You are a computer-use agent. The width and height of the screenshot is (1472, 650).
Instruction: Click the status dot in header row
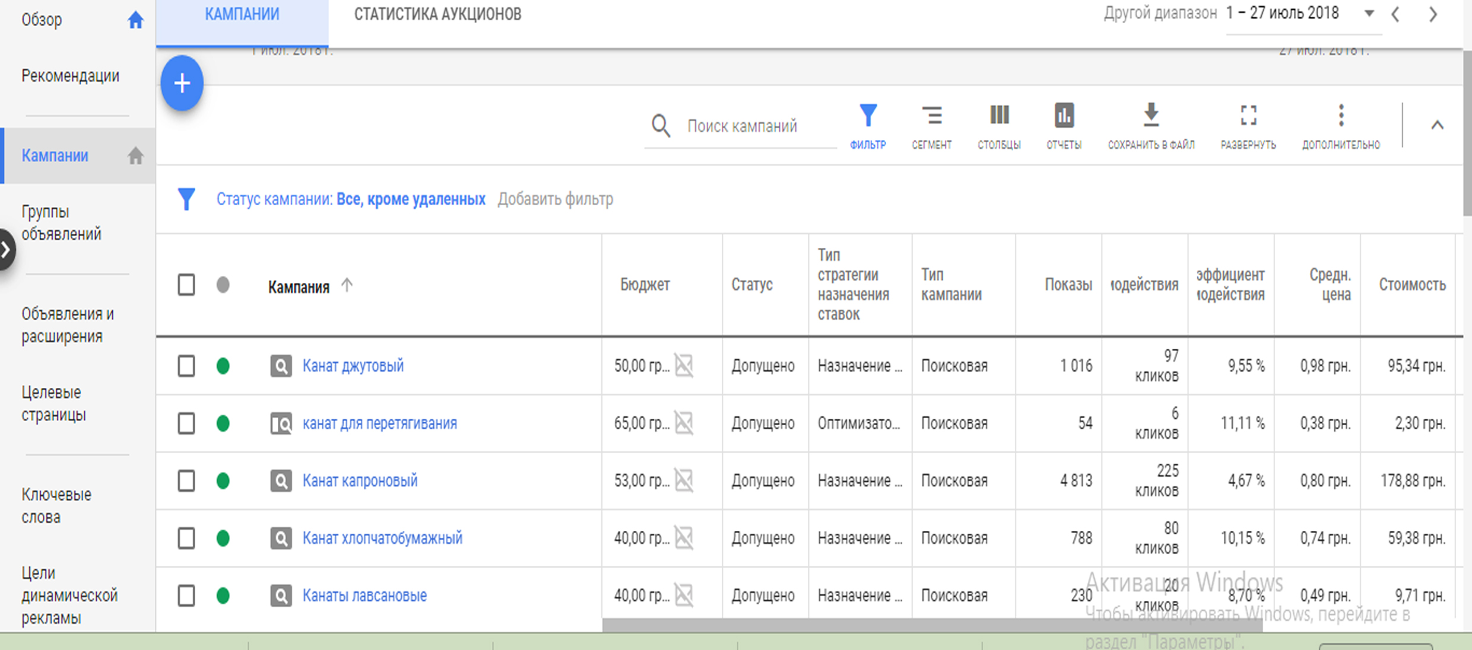223,285
